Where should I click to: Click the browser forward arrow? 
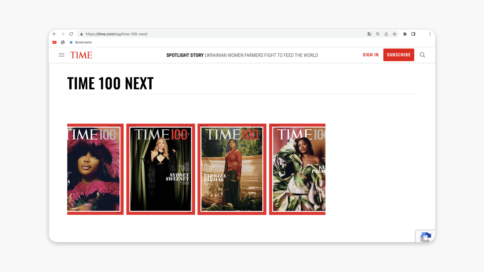63,34
